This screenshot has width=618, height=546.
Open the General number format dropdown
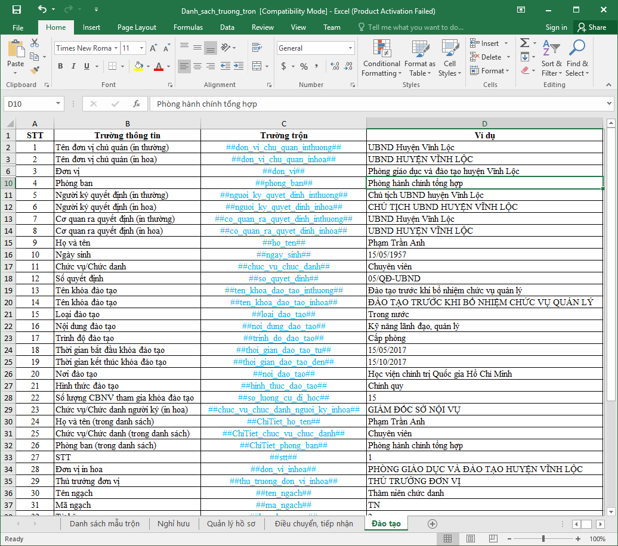[350, 48]
